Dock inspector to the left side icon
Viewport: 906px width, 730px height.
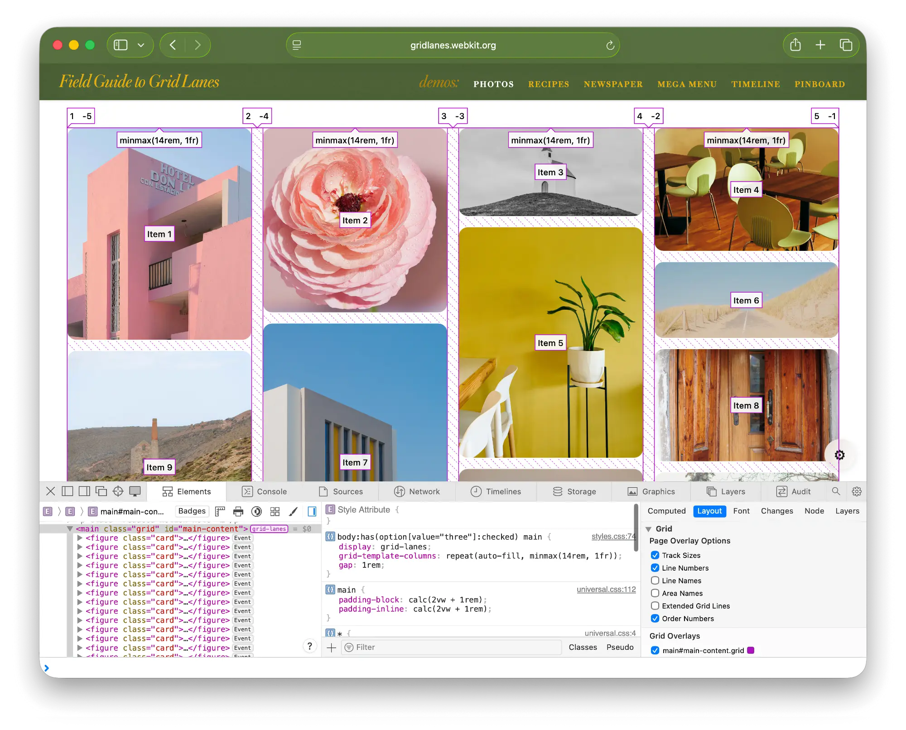pyautogui.click(x=67, y=491)
